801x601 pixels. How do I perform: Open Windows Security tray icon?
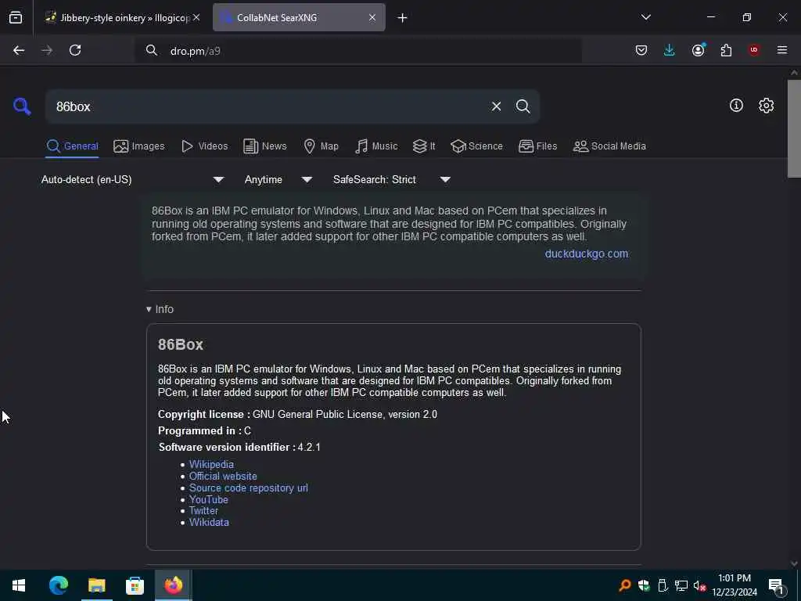pyautogui.click(x=644, y=585)
